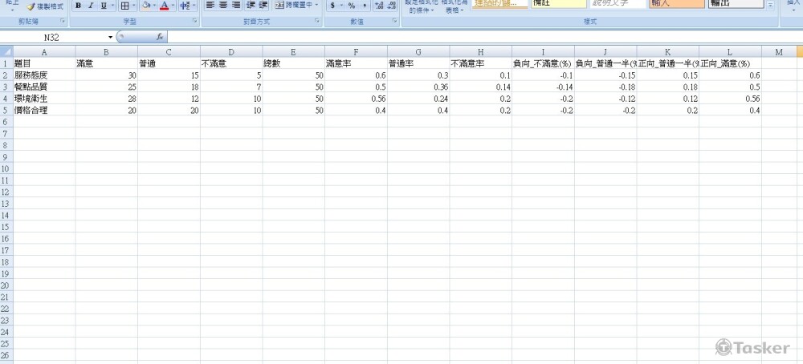Click the cell borders icon
Screen dimensions: 803x364
point(125,6)
